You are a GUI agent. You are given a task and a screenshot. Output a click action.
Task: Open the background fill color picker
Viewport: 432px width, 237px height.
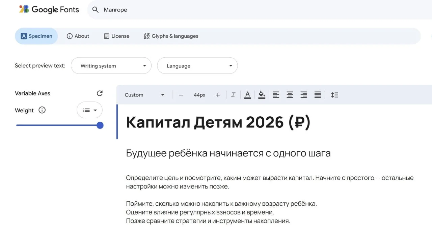tap(262, 95)
